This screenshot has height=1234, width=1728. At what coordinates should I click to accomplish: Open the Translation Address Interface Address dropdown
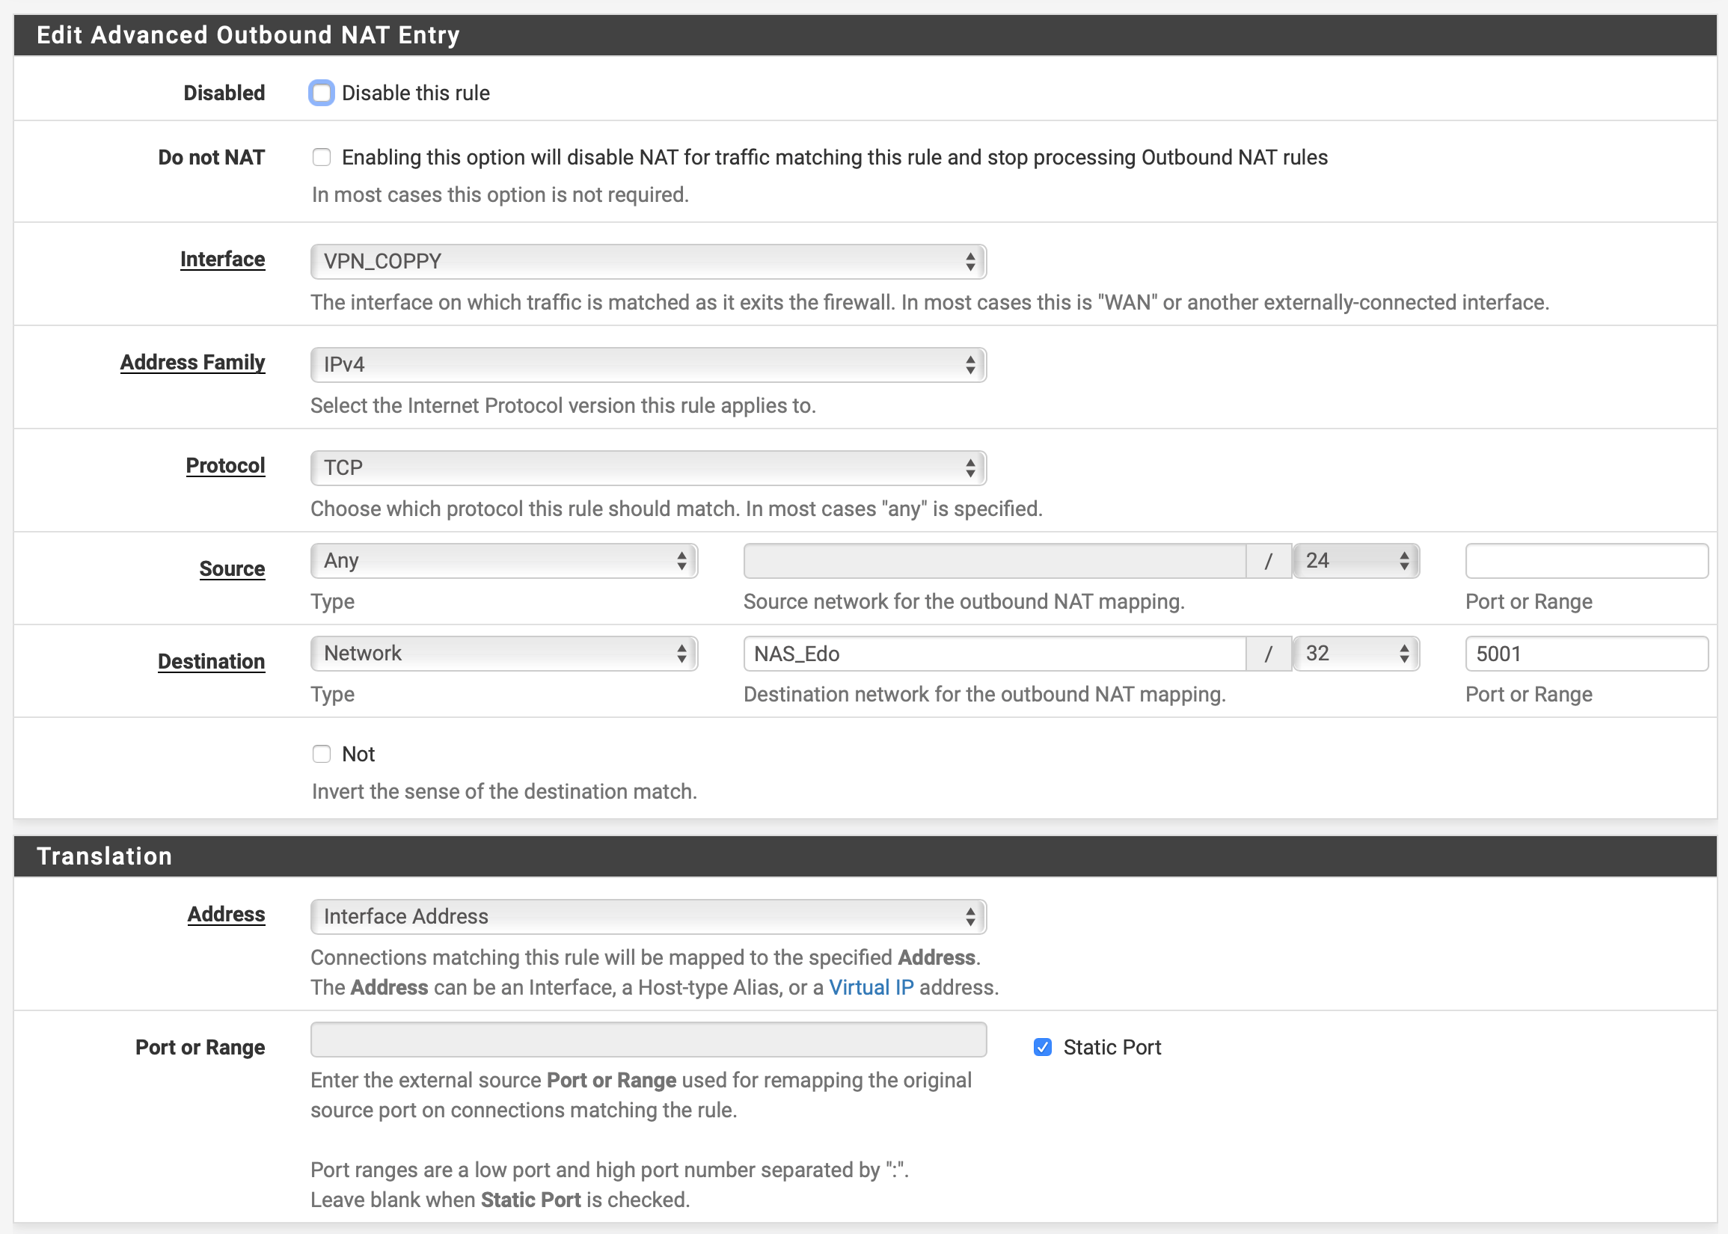649,916
